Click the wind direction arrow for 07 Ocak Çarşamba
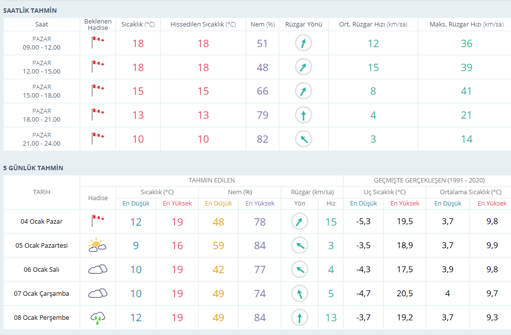This screenshot has height=335, width=511. (x=300, y=294)
